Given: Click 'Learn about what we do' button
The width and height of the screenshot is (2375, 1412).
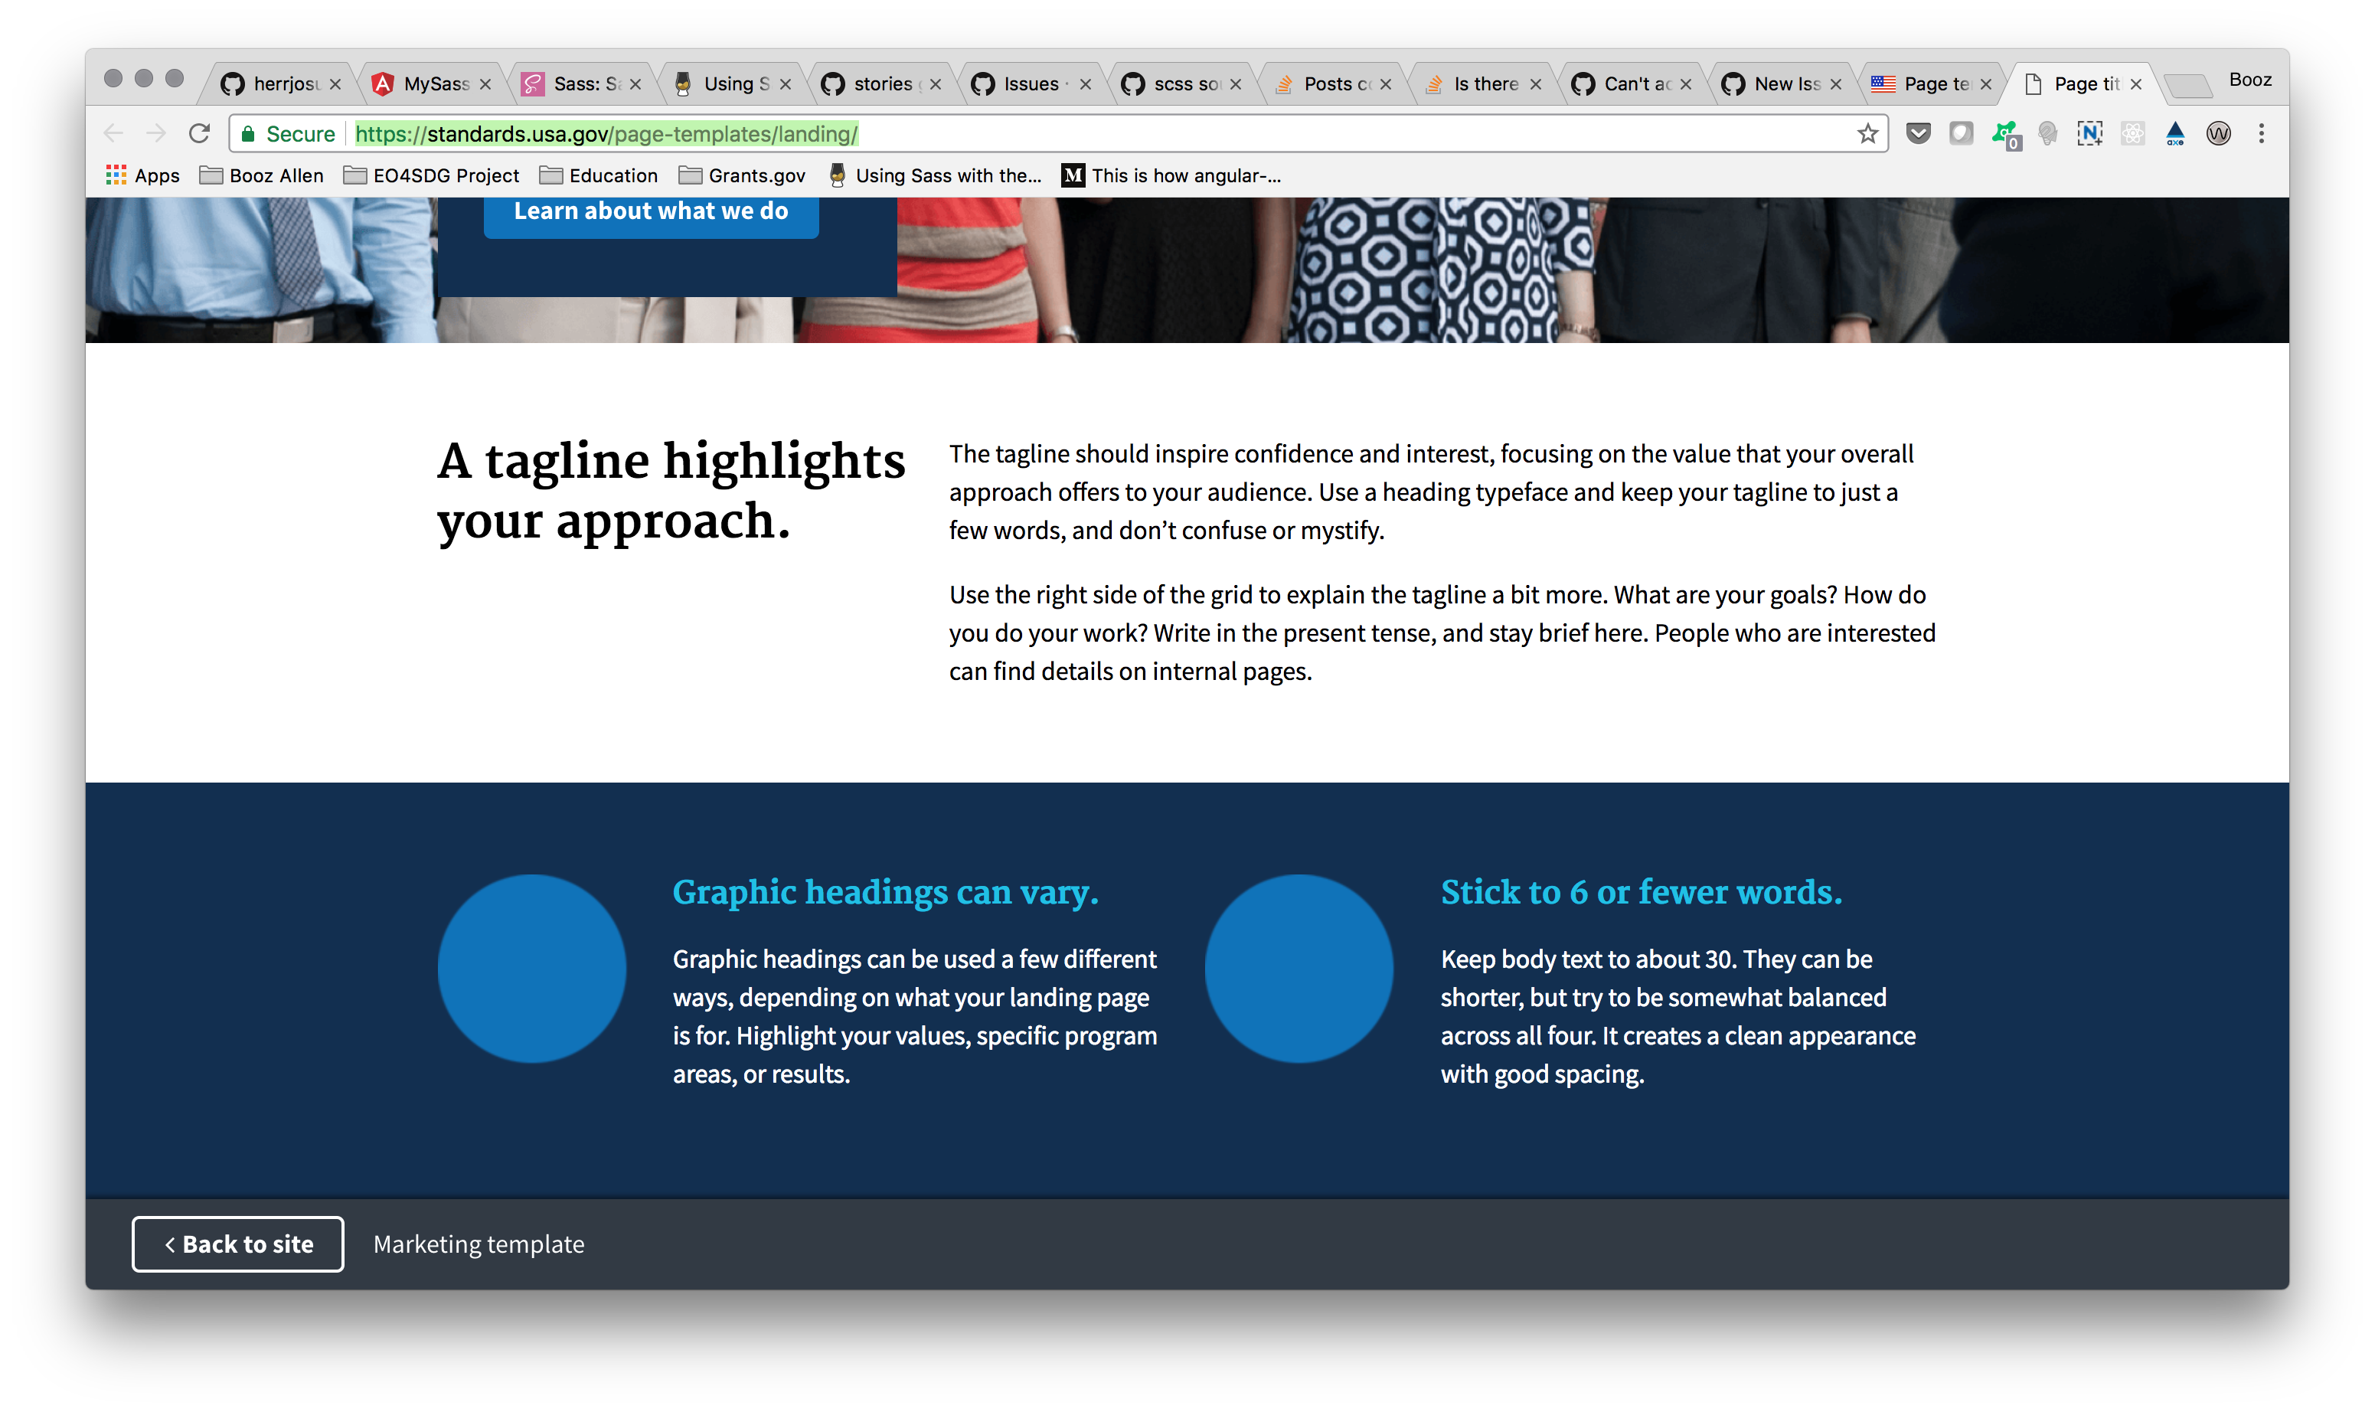Looking at the screenshot, I should 651,211.
